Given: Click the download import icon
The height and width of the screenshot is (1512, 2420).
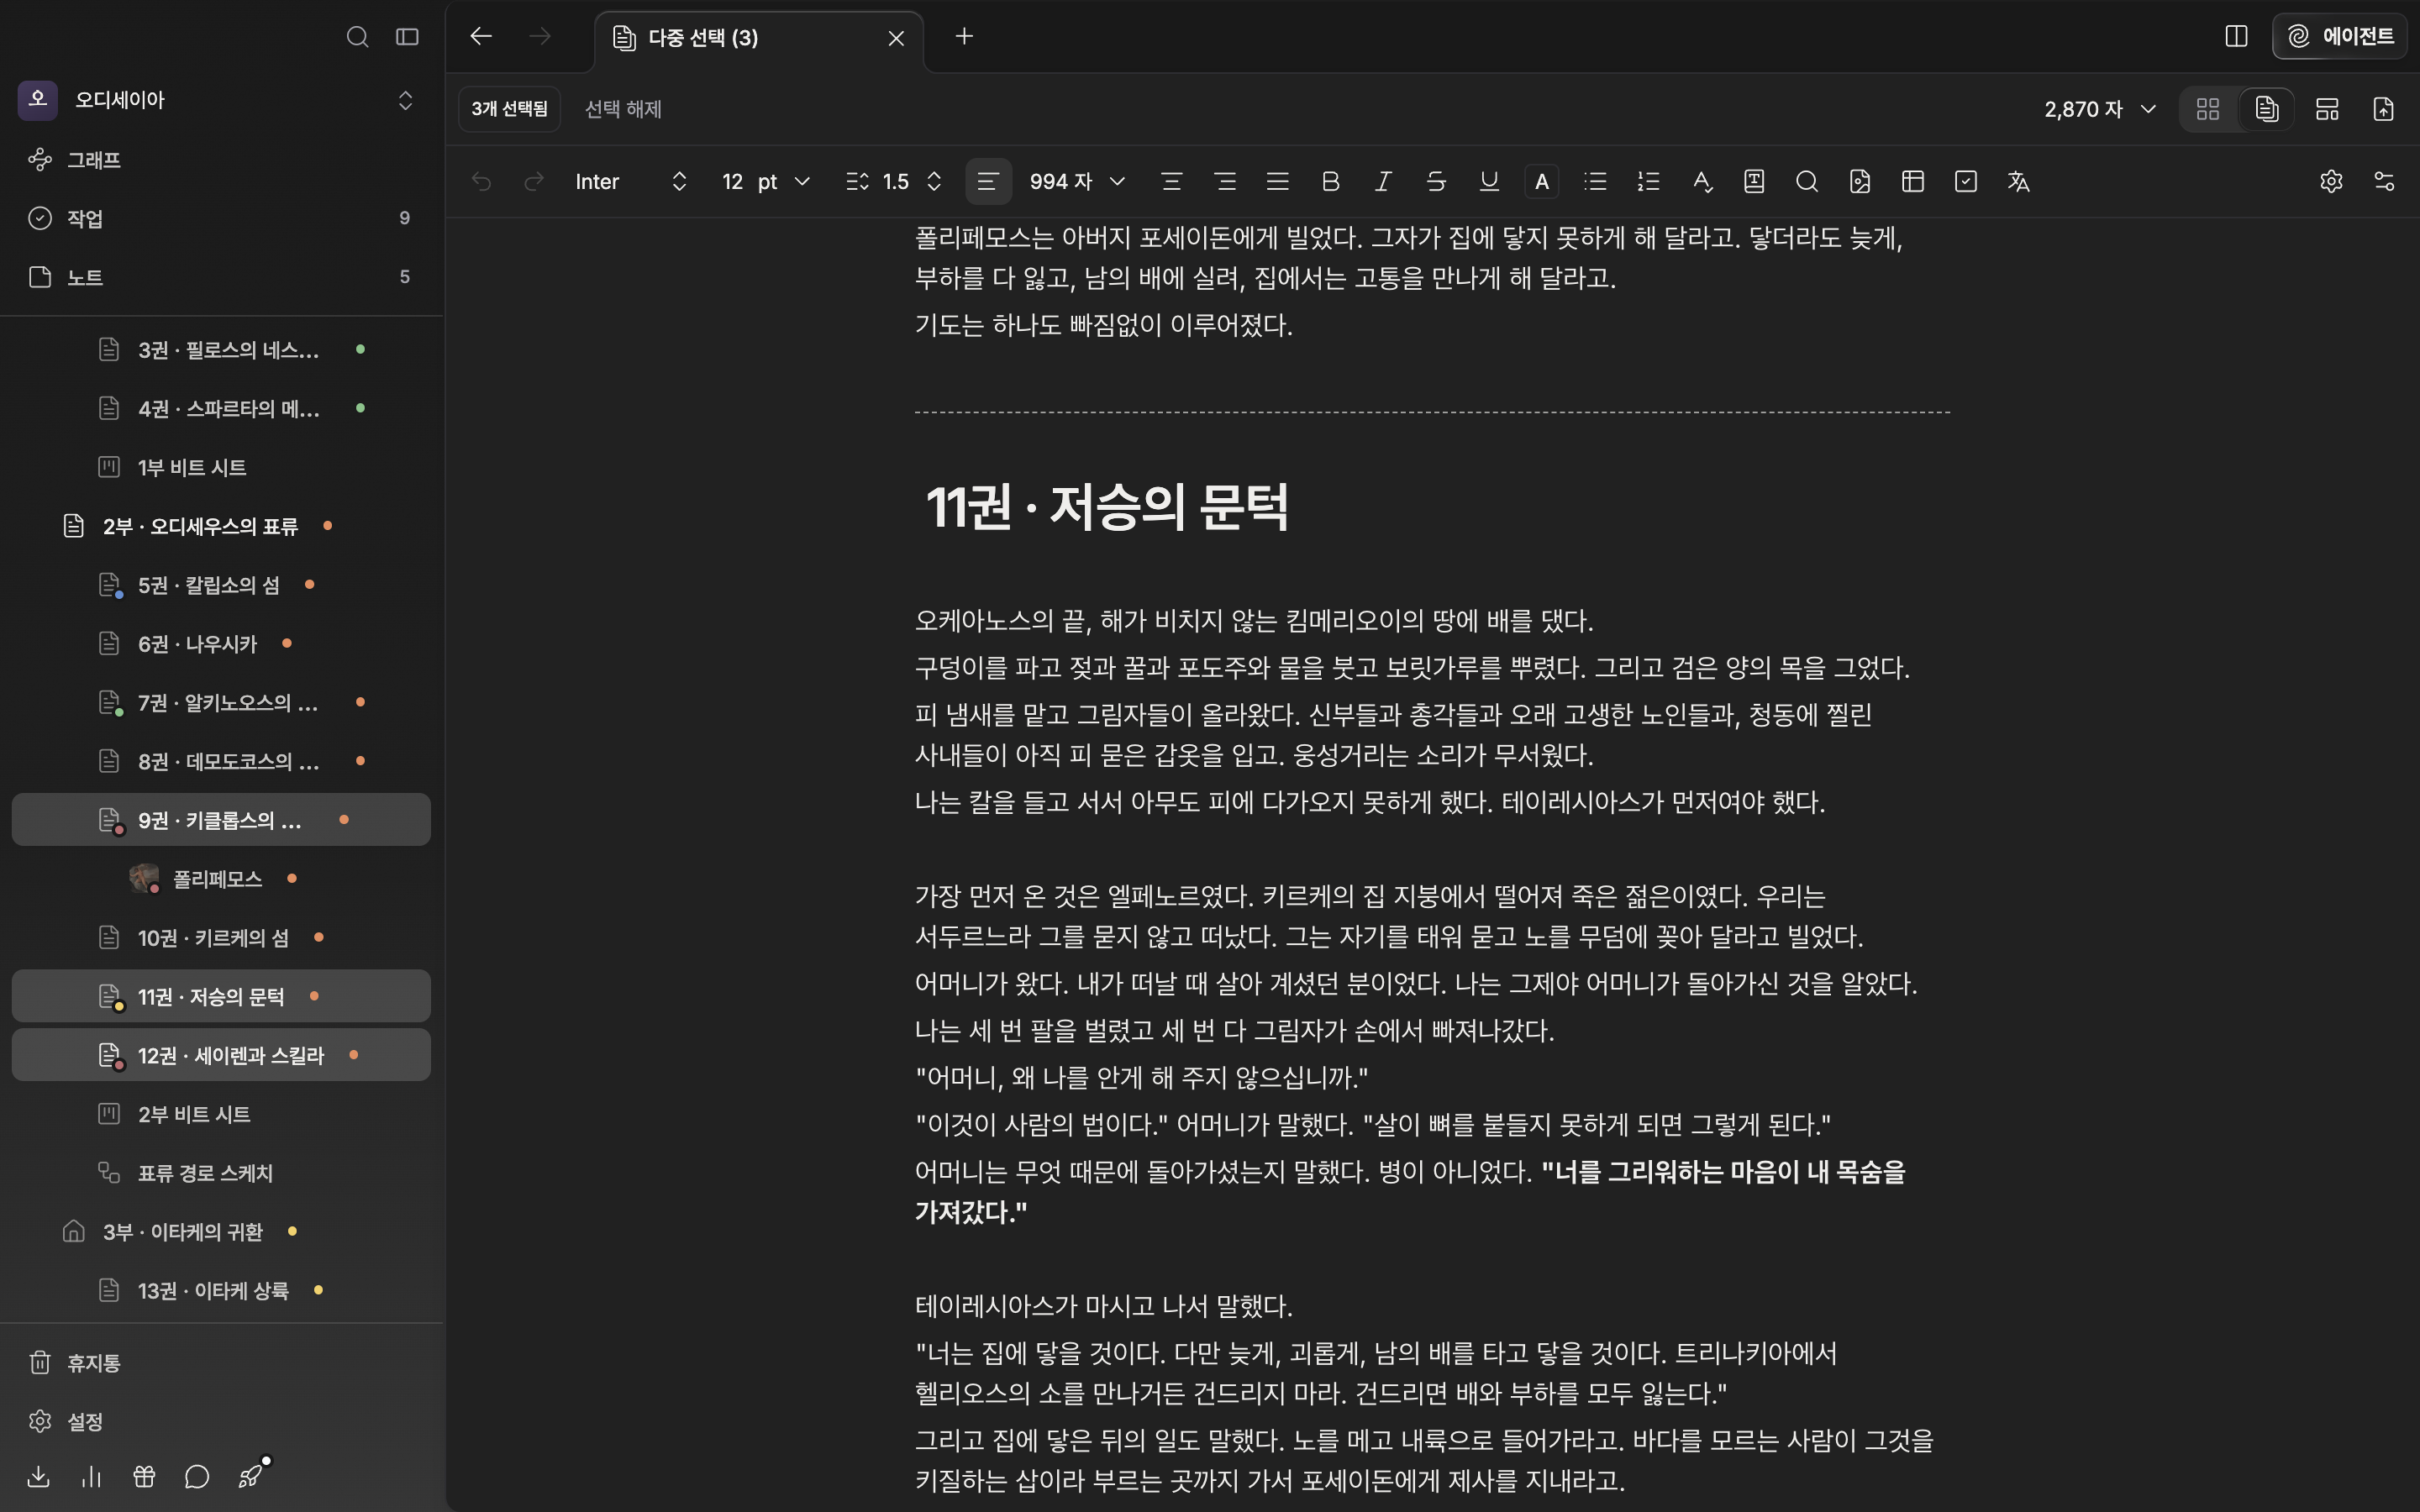Looking at the screenshot, I should (x=39, y=1477).
